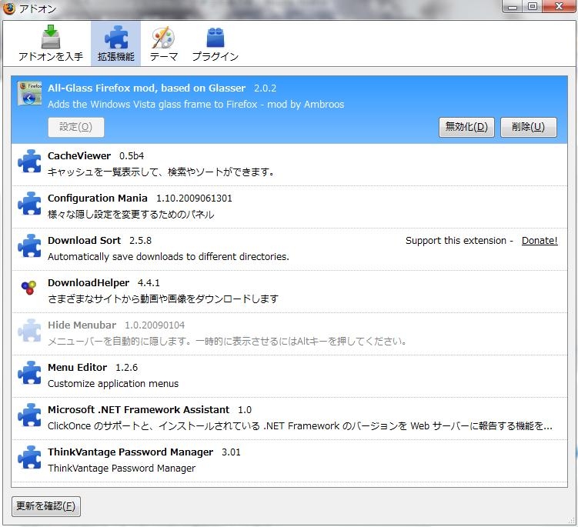Viewport: 578px width, 527px height.
Task: Select the Download Sort title text
Action: pyautogui.click(x=85, y=241)
